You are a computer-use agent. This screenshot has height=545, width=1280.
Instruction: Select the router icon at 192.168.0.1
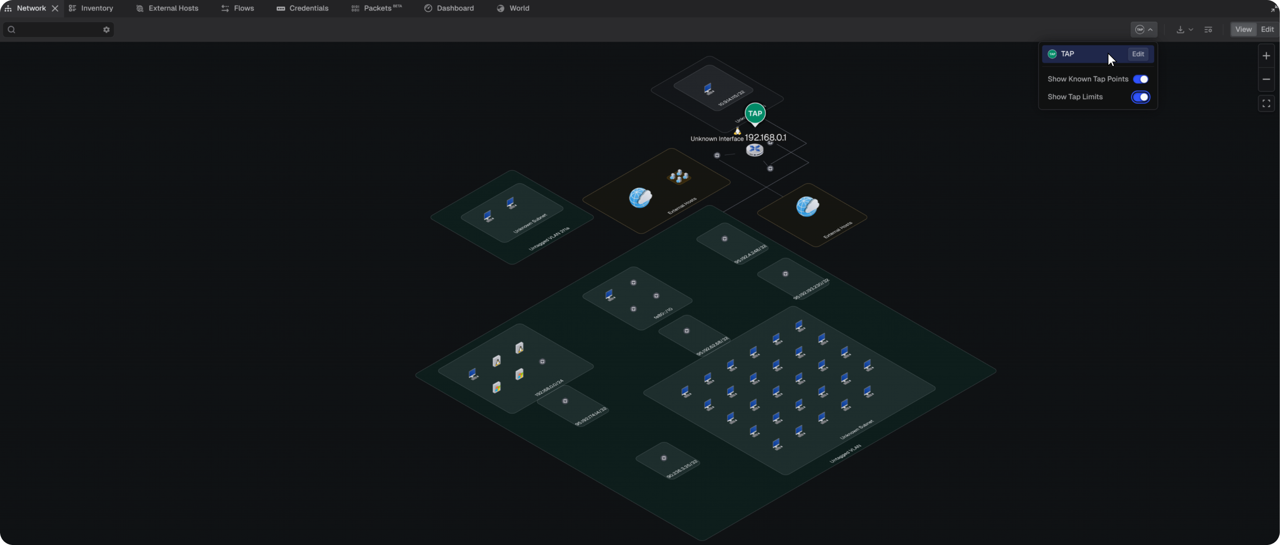(x=754, y=150)
